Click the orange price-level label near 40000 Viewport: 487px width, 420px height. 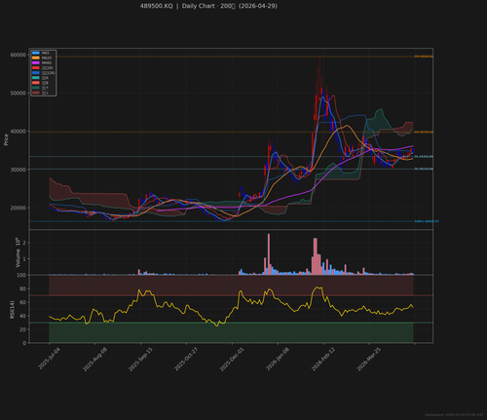tap(424, 133)
